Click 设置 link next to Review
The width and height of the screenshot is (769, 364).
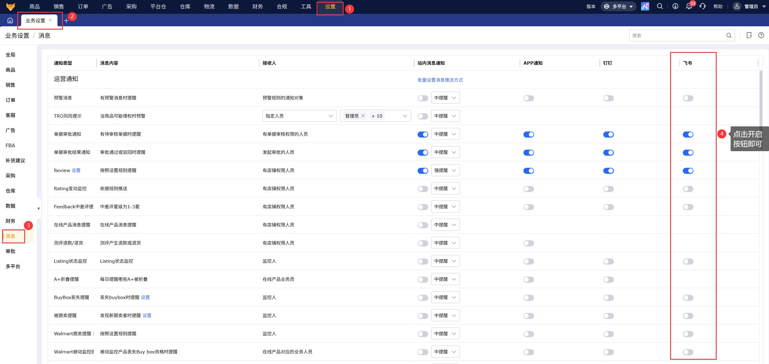pos(76,171)
